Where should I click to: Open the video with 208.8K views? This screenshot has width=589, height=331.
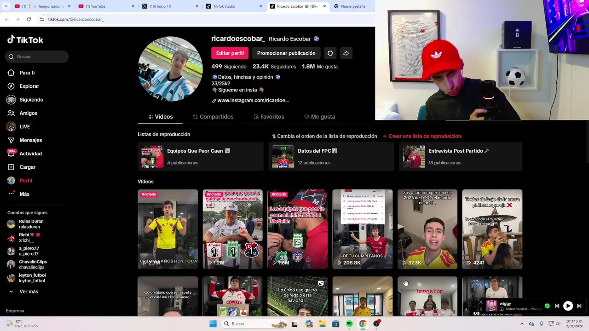point(363,229)
